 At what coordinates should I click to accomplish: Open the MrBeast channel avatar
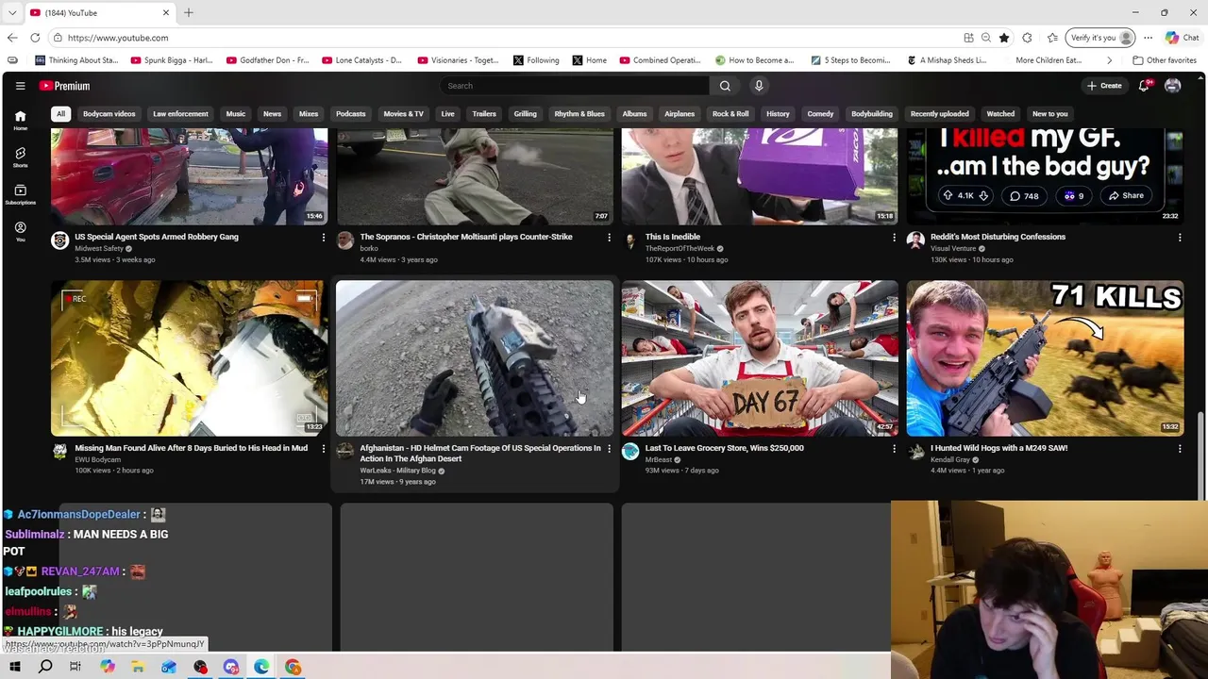630,452
